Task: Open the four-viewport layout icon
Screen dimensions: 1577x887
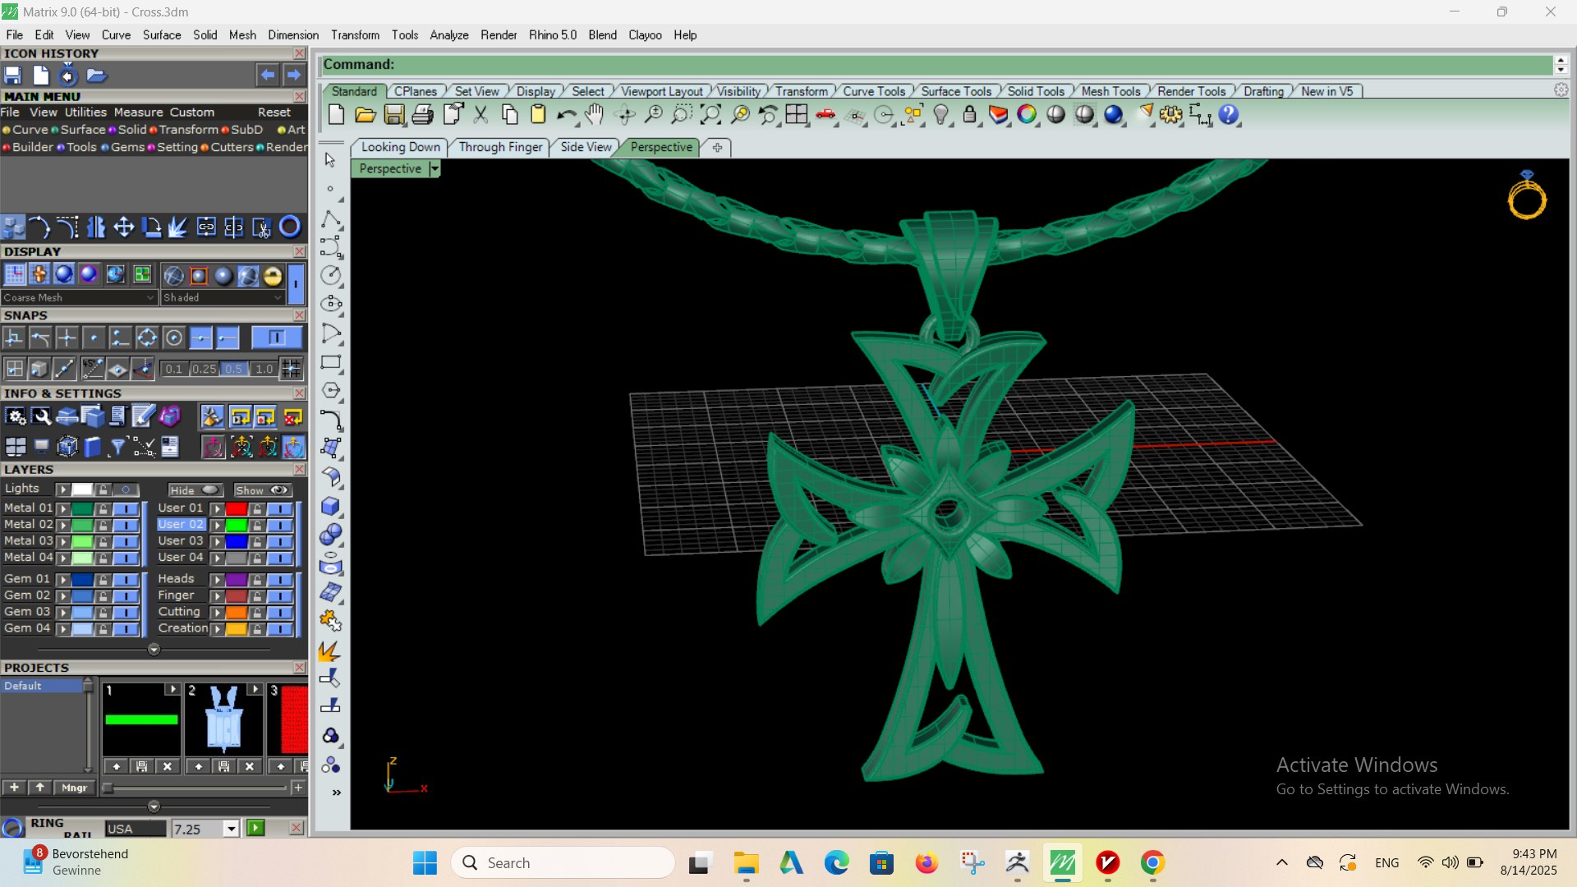Action: tap(796, 115)
